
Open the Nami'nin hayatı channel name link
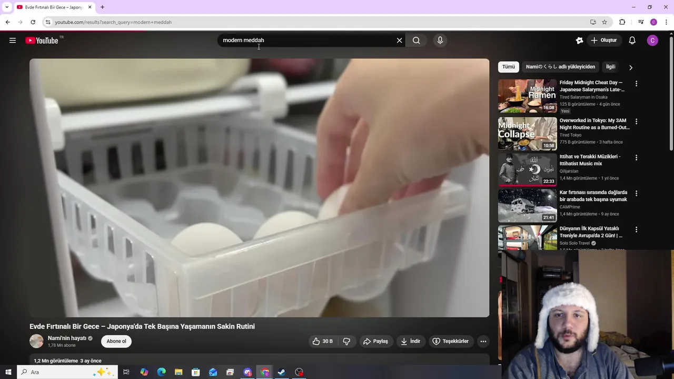67,338
